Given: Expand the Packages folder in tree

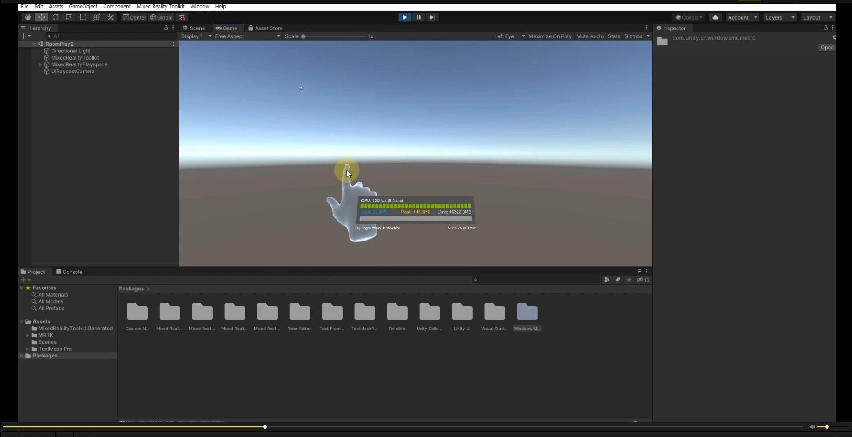Looking at the screenshot, I should click(x=21, y=356).
